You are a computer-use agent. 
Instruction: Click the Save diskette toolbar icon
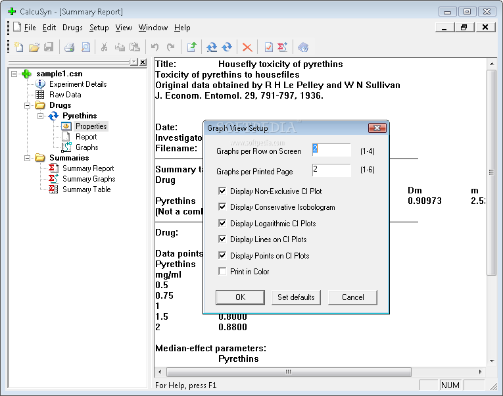(x=49, y=47)
